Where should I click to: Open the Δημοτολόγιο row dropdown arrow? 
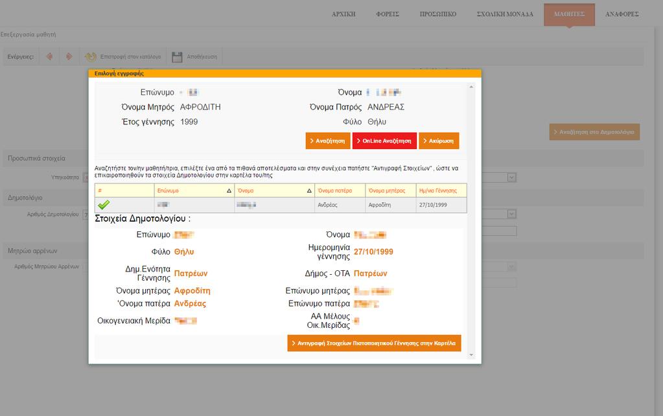(511, 214)
